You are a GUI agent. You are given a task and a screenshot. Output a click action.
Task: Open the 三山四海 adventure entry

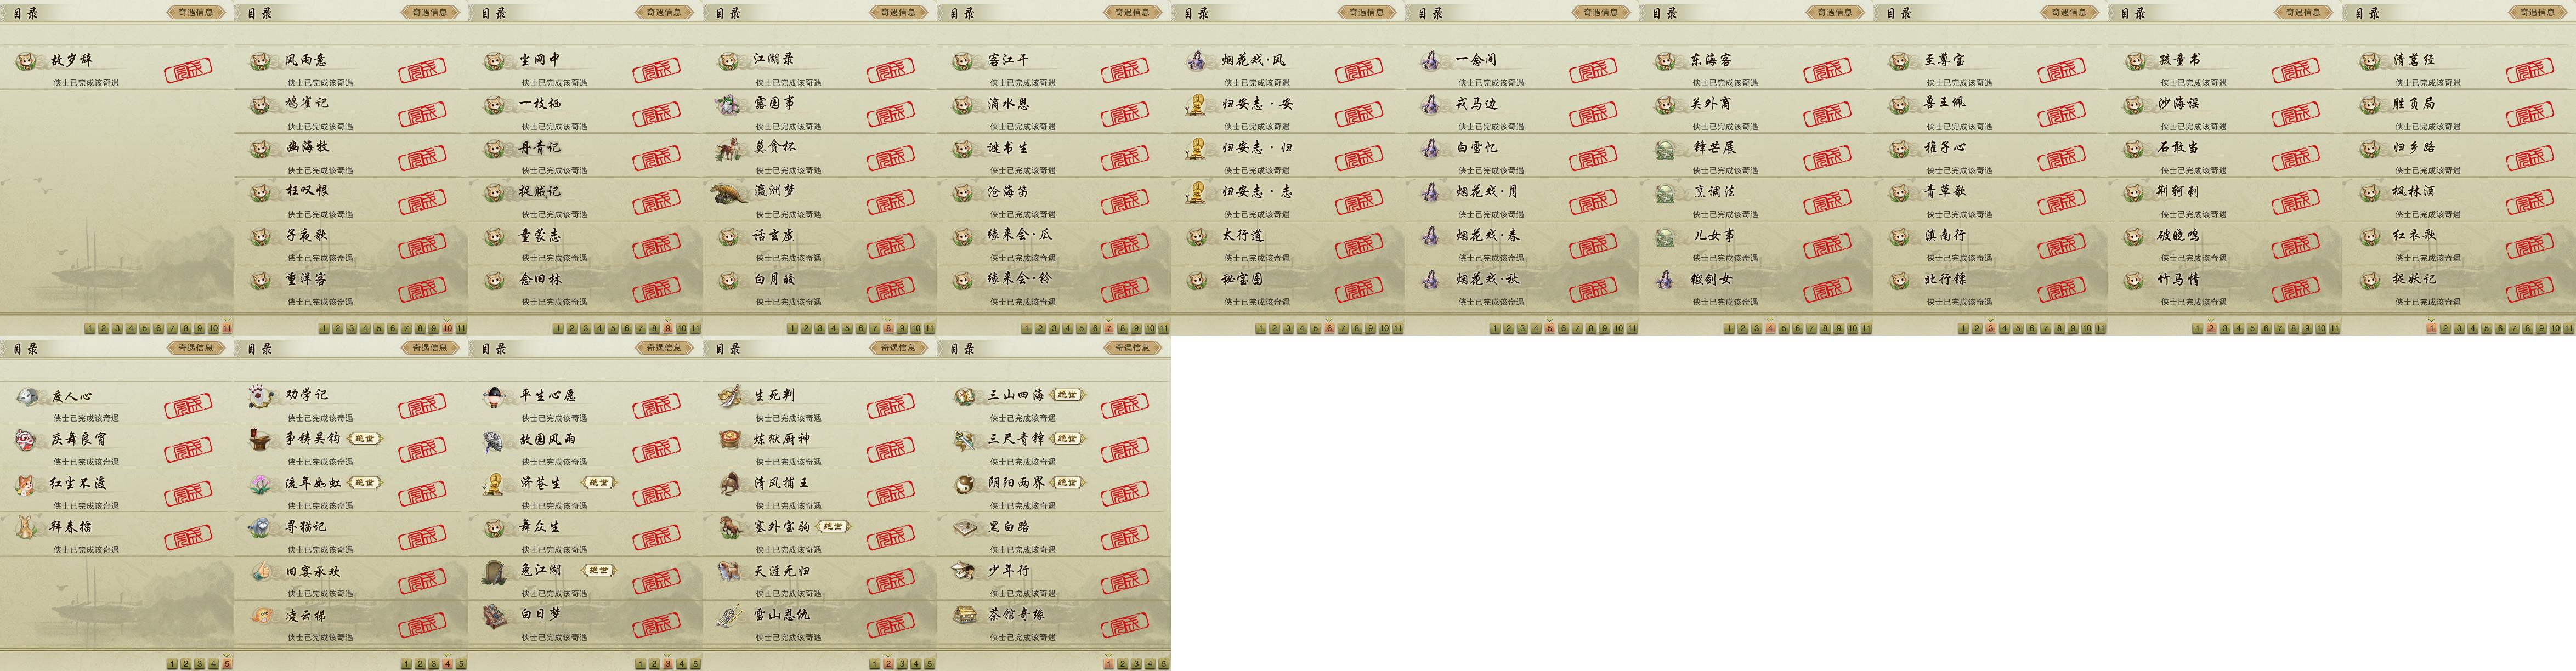(1053, 404)
